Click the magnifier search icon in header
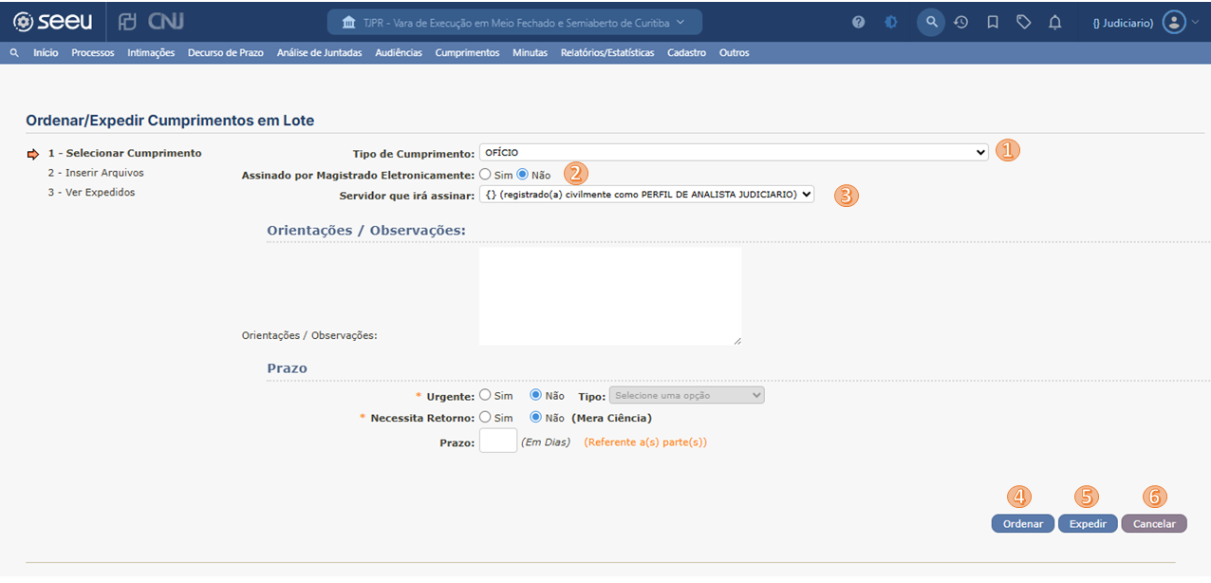1211x583 pixels. click(931, 22)
